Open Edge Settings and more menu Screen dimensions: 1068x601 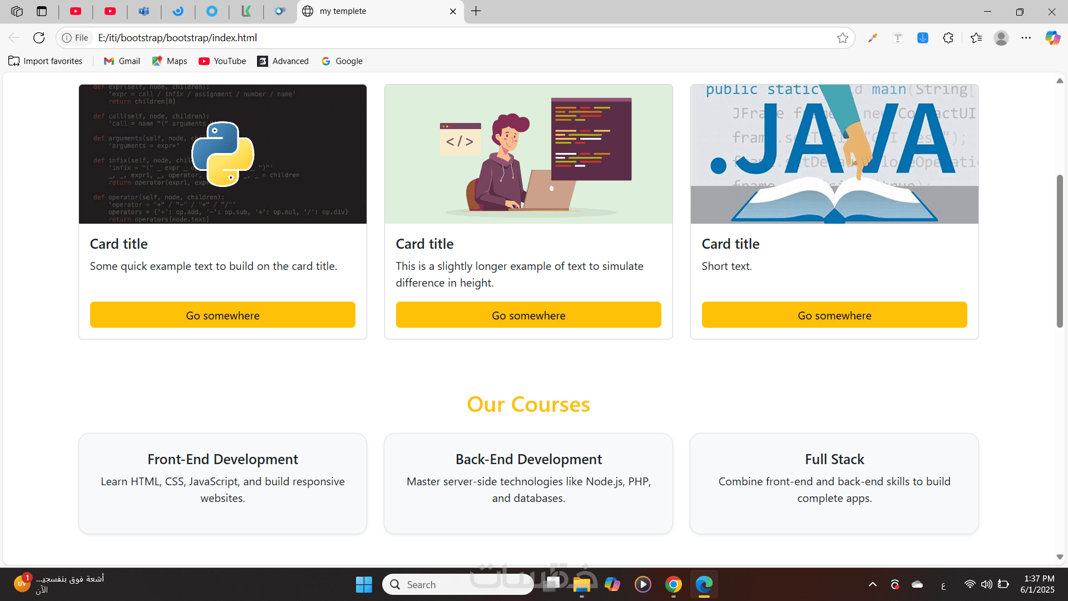coord(1026,38)
